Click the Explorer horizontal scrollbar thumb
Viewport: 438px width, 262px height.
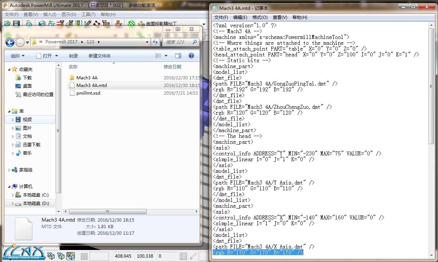coord(108,211)
